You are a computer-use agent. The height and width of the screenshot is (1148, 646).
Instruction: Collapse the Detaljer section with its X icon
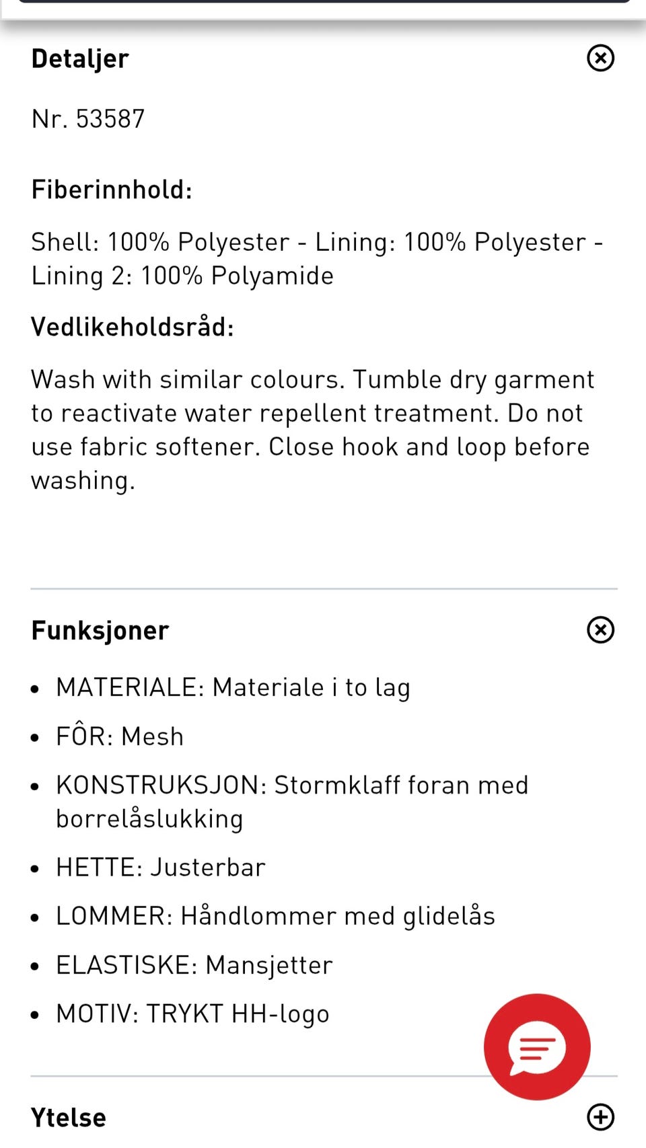click(600, 58)
